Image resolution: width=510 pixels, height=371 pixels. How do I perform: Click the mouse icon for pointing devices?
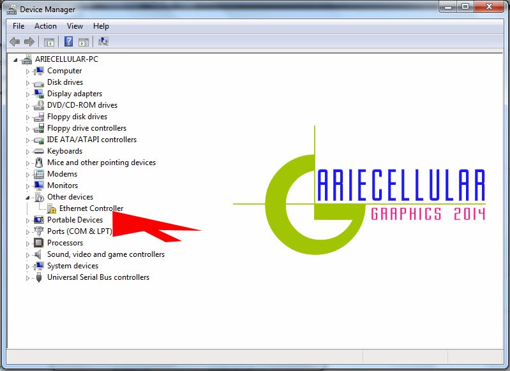click(x=39, y=163)
